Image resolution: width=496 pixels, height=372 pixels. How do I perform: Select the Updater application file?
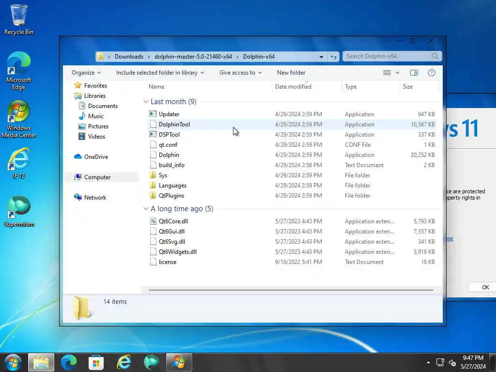pos(292,114)
